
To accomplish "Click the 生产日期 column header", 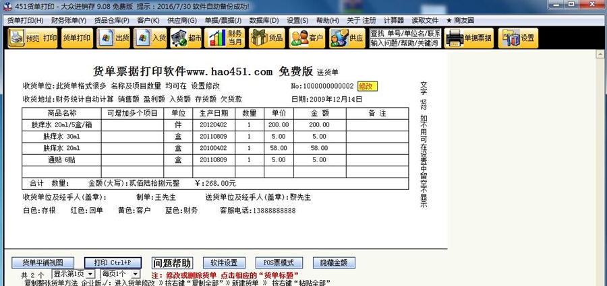I will [214, 113].
